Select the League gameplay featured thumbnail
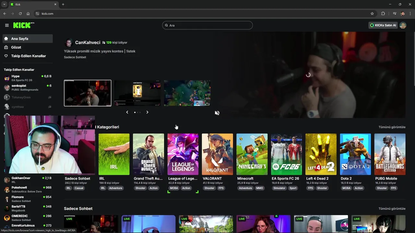The width and height of the screenshot is (415, 233). tap(187, 93)
